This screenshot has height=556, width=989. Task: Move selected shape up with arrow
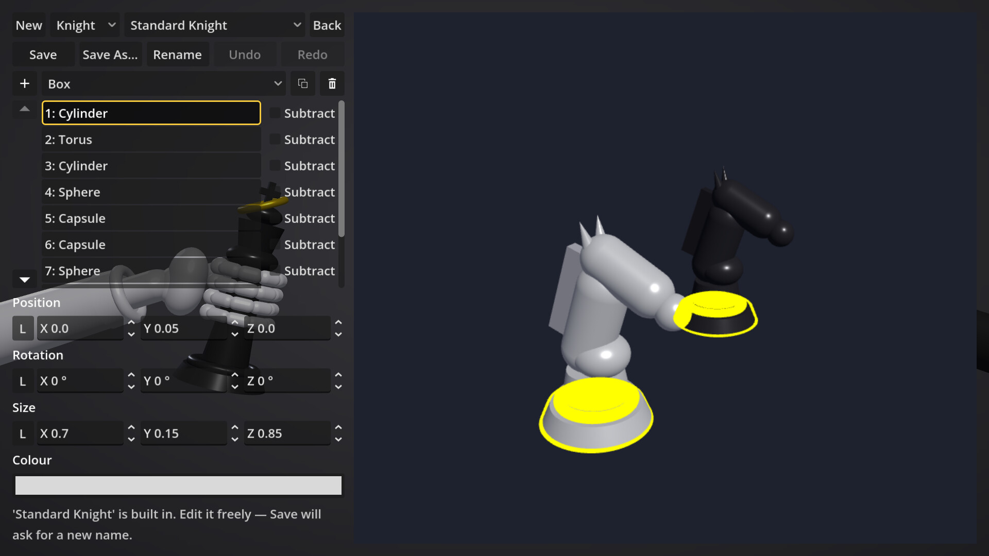(x=24, y=109)
